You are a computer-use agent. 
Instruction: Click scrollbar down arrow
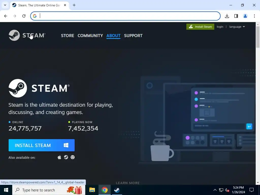click(258, 183)
